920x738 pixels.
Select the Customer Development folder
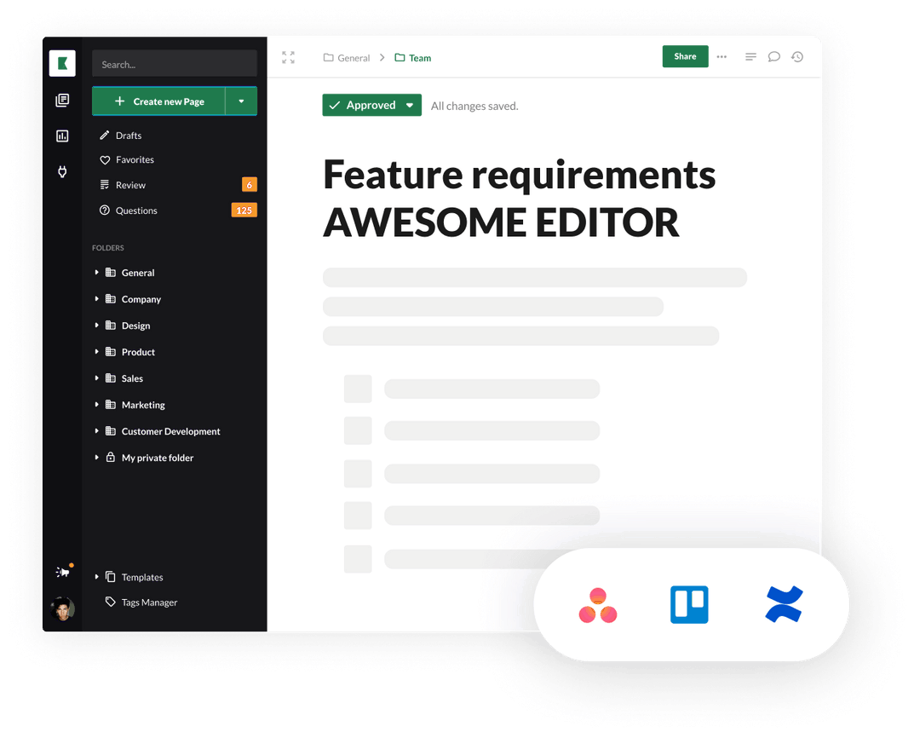pos(170,431)
